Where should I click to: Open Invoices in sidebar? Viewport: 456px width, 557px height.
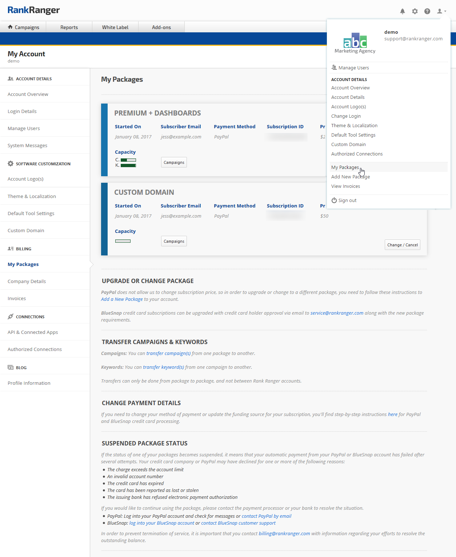[x=17, y=299]
